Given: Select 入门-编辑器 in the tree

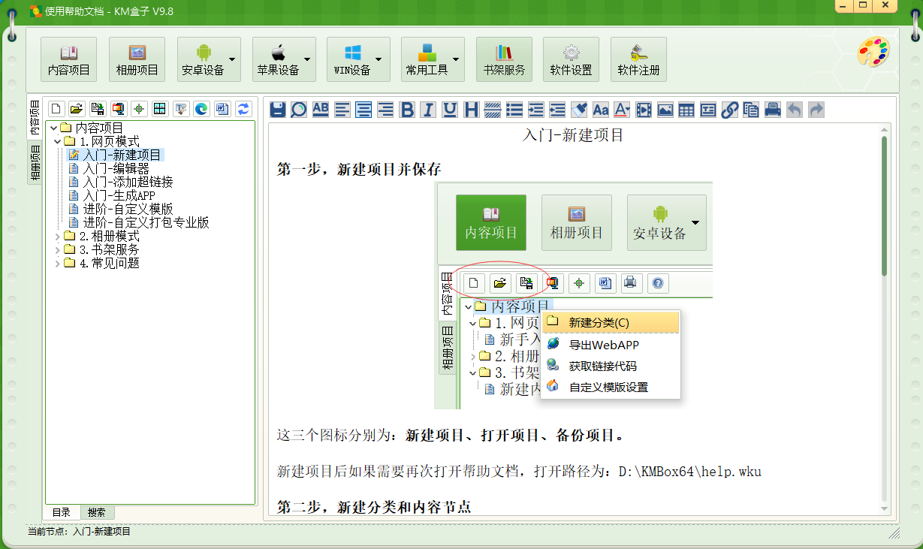Looking at the screenshot, I should tap(116, 169).
